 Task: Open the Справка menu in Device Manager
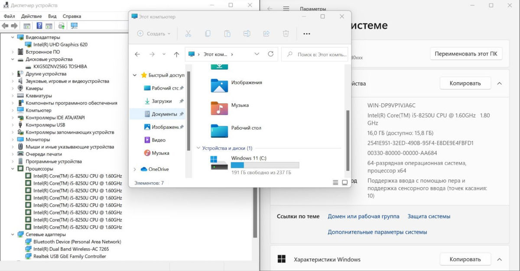71,16
